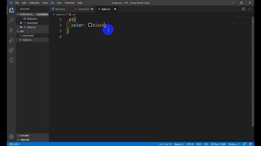Select the style.css editor tab
Viewport: 261px width, 146px height.
point(106,9)
